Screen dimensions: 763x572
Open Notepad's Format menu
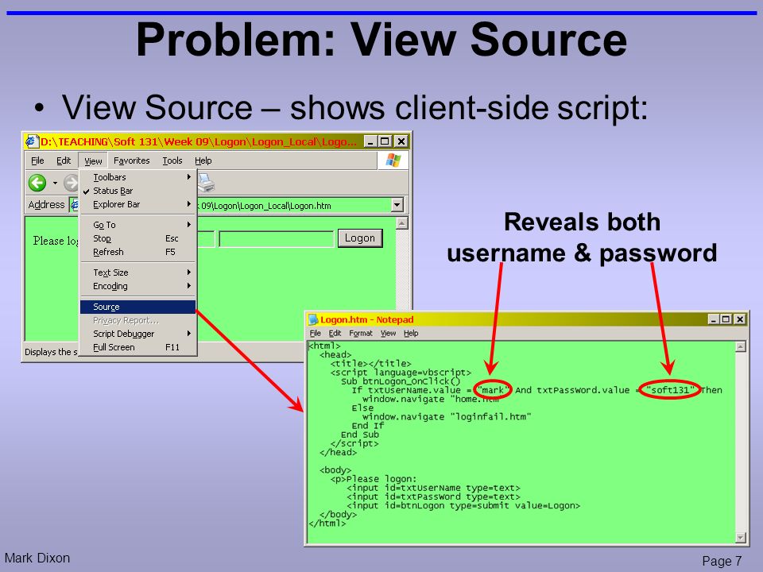[361, 333]
